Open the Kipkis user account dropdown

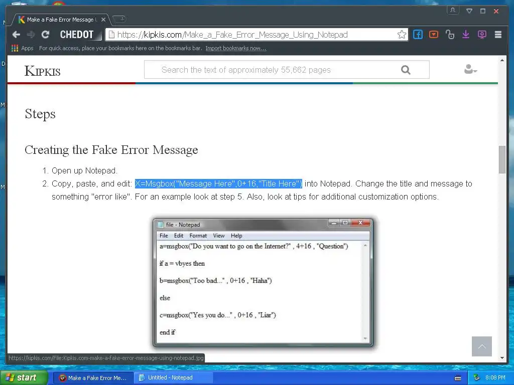[470, 69]
